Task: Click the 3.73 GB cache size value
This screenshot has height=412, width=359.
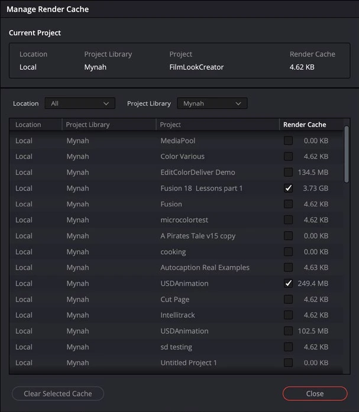Action: point(315,188)
